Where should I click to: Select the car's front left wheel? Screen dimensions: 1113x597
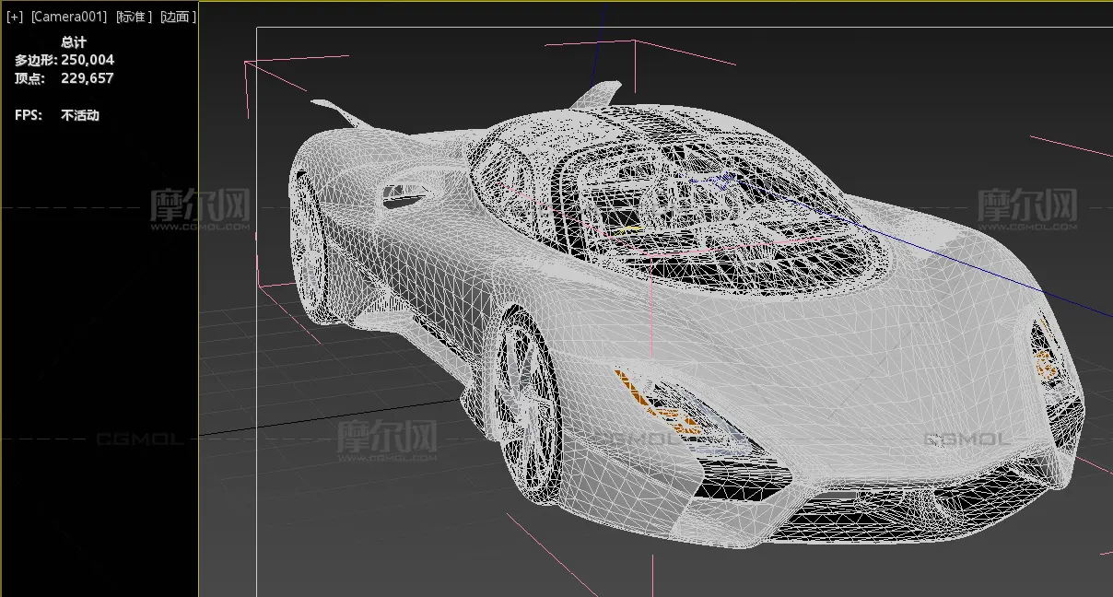pyautogui.click(x=527, y=407)
